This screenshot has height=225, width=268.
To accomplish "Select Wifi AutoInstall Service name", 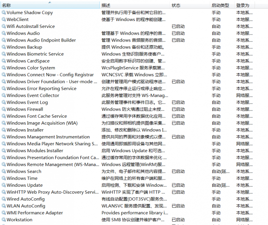I will (x=31, y=26).
